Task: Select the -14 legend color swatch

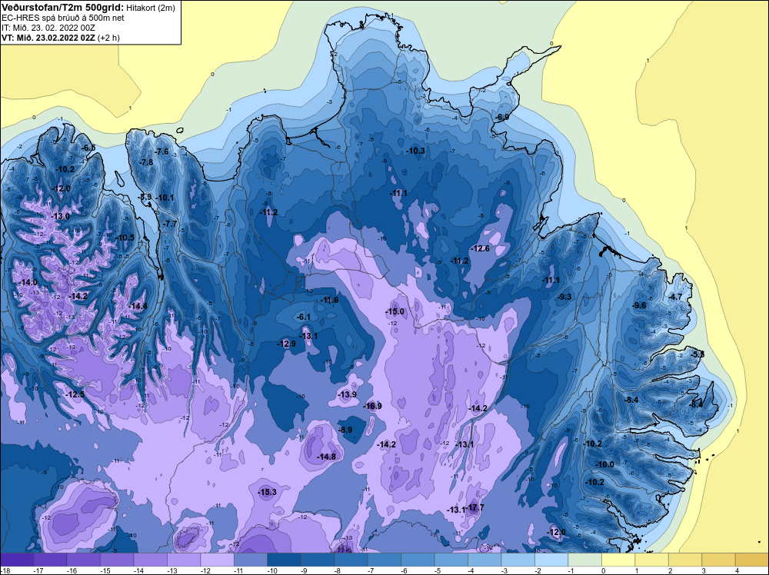Action: click(151, 560)
